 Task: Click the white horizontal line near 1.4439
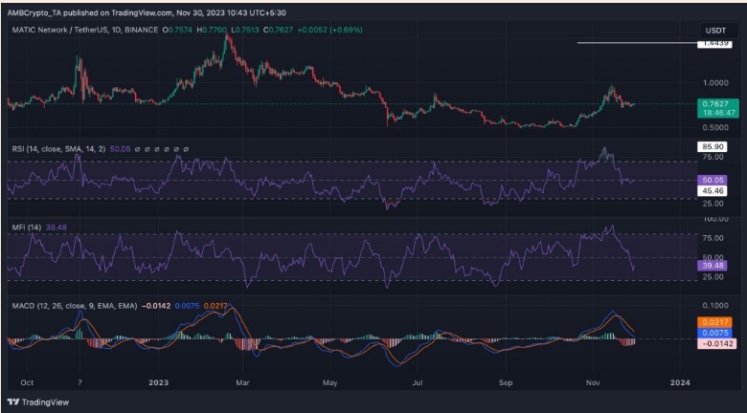point(634,43)
